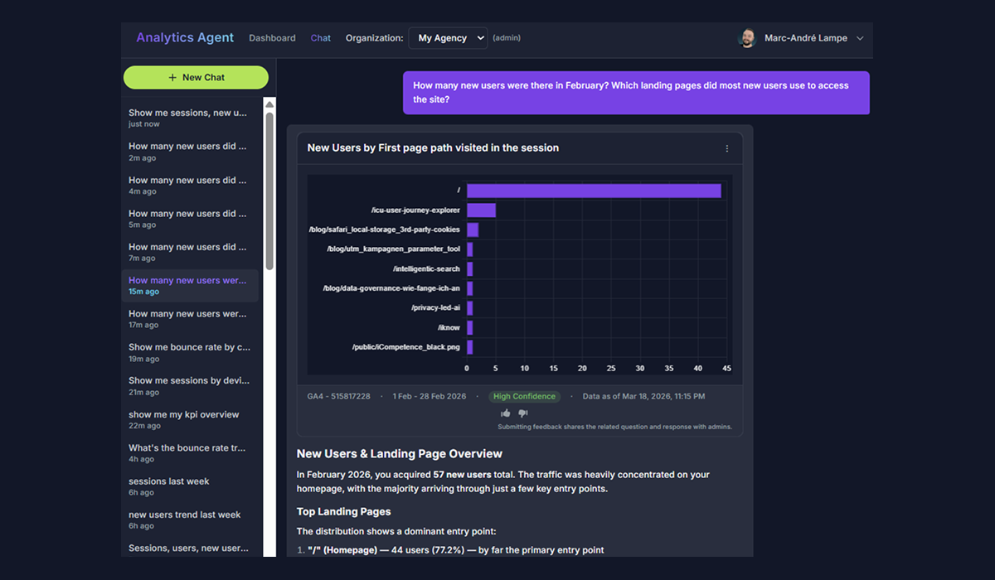This screenshot has height=580, width=995.
Task: Switch to the Dashboard tab
Action: (x=272, y=38)
